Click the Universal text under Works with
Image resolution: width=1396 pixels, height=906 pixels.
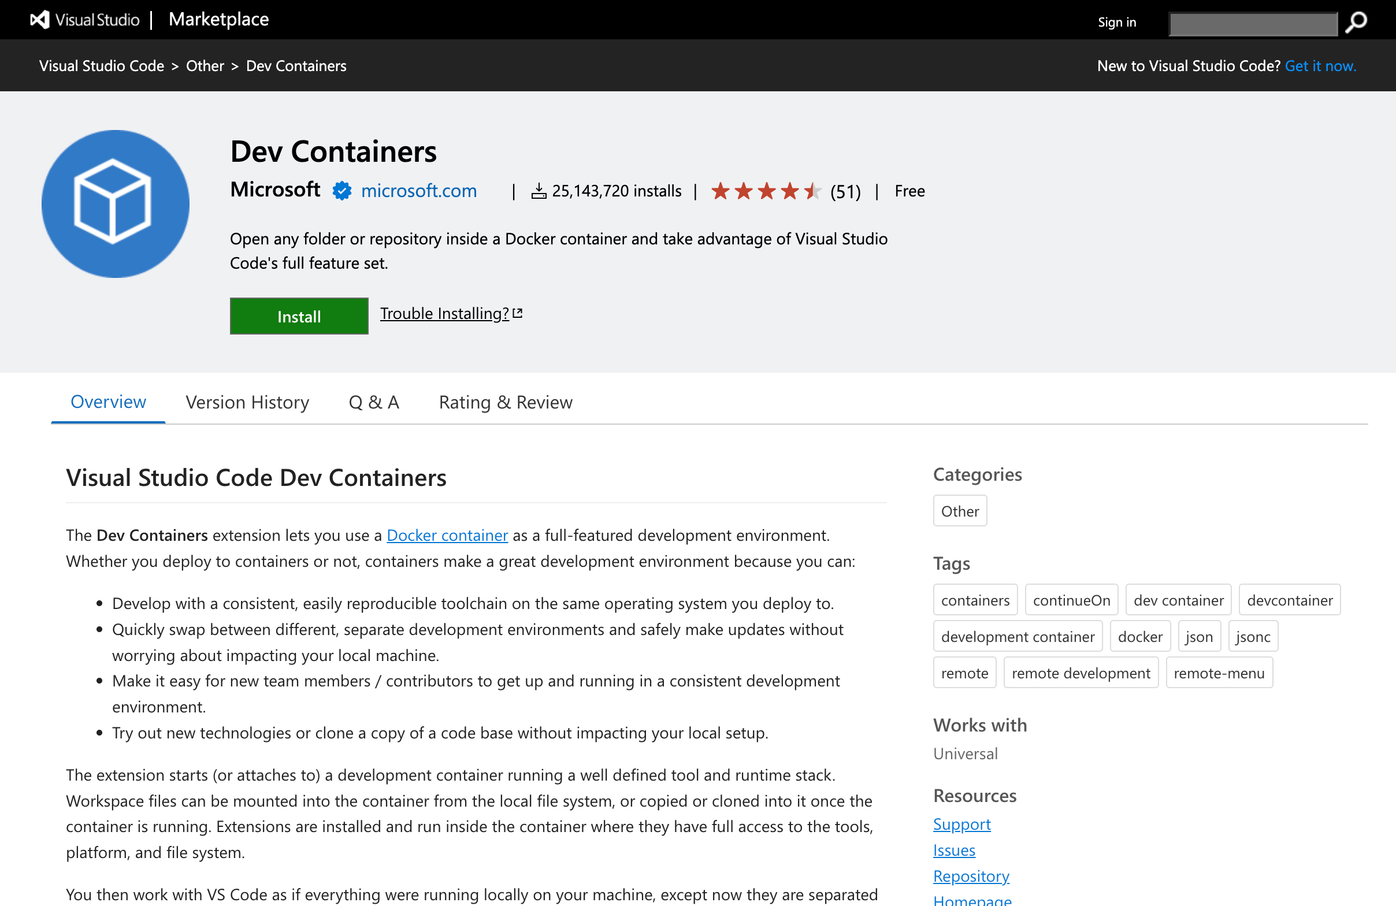point(965,753)
